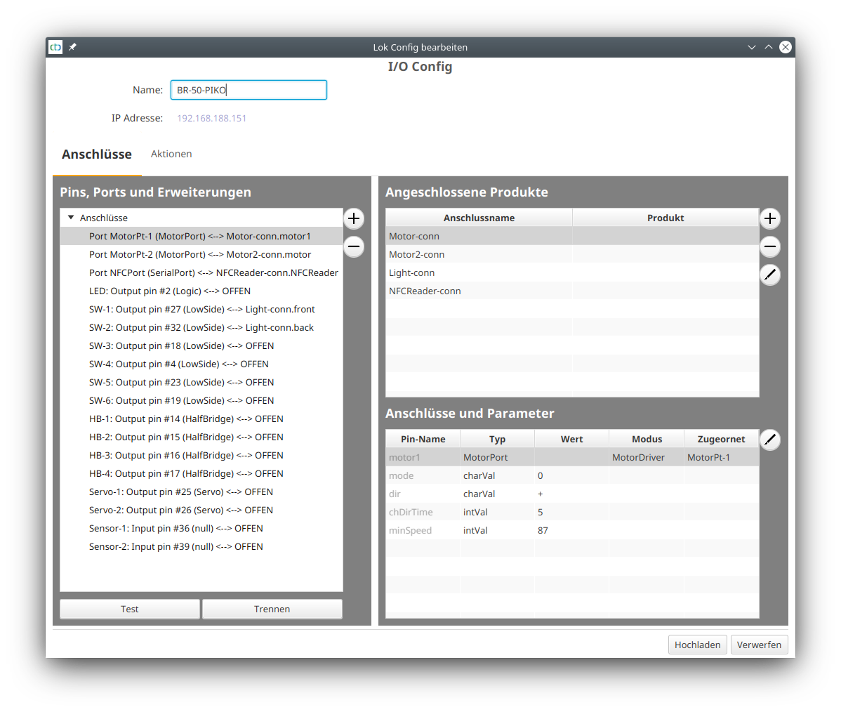Focus the Name input field

coord(249,90)
